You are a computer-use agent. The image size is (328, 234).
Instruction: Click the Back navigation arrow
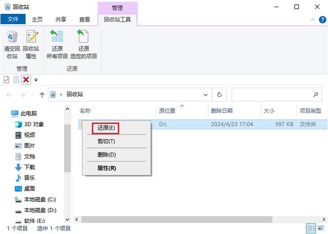(9, 95)
